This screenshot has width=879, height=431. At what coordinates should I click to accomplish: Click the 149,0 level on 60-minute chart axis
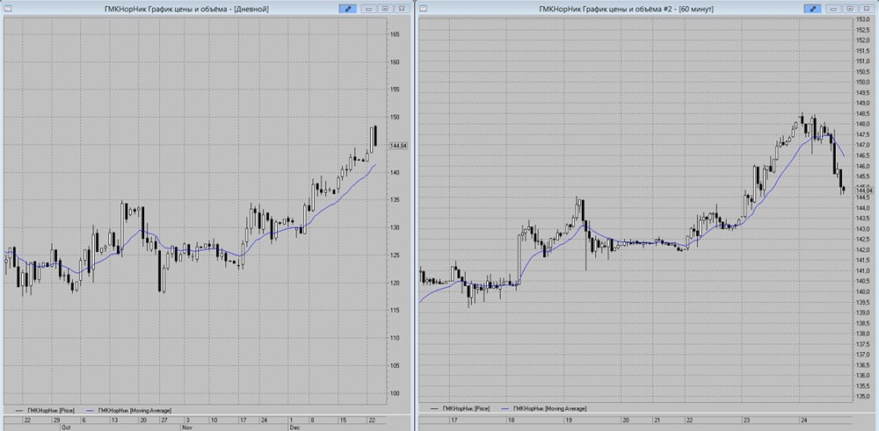863,104
